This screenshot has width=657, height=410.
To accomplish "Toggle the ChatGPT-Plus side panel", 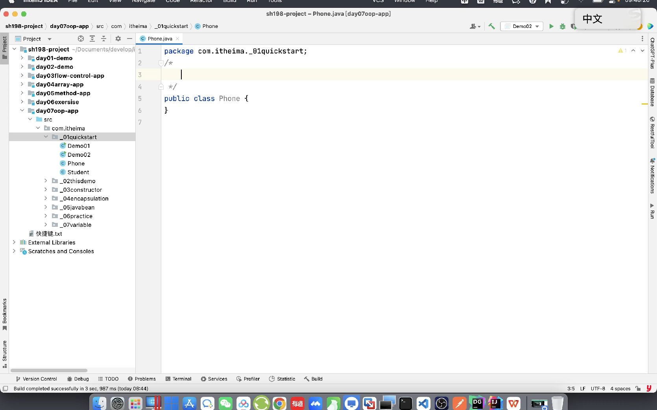I will point(652,53).
